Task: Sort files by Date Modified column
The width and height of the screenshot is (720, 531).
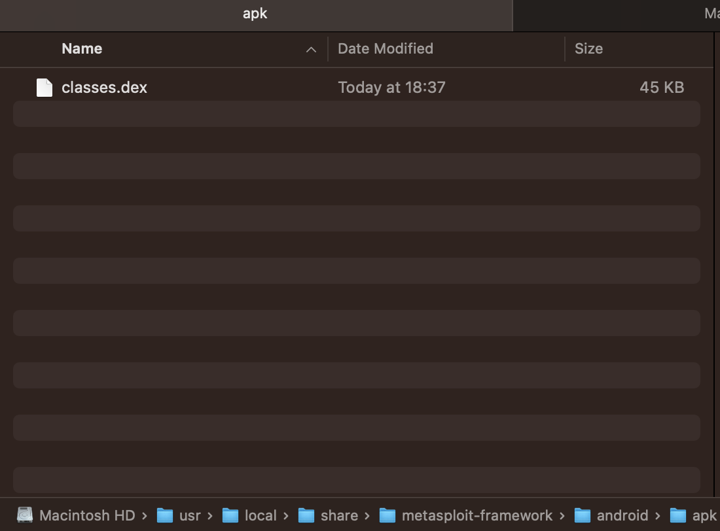Action: tap(385, 48)
